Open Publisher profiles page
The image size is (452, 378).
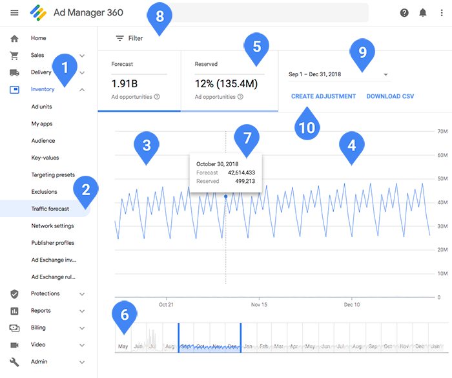53,243
